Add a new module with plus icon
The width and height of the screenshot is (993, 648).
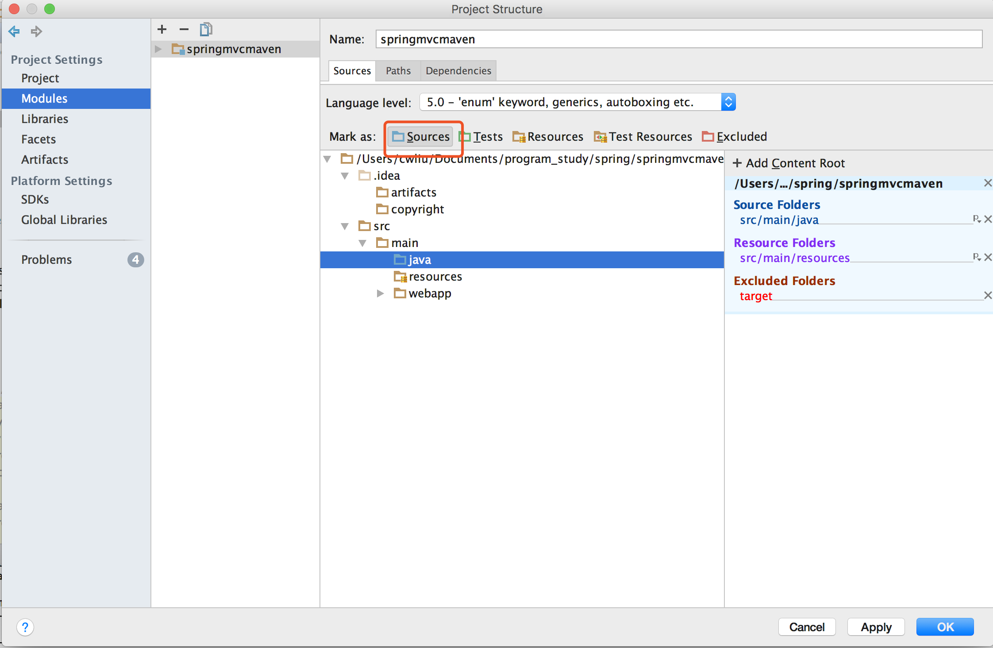162,29
